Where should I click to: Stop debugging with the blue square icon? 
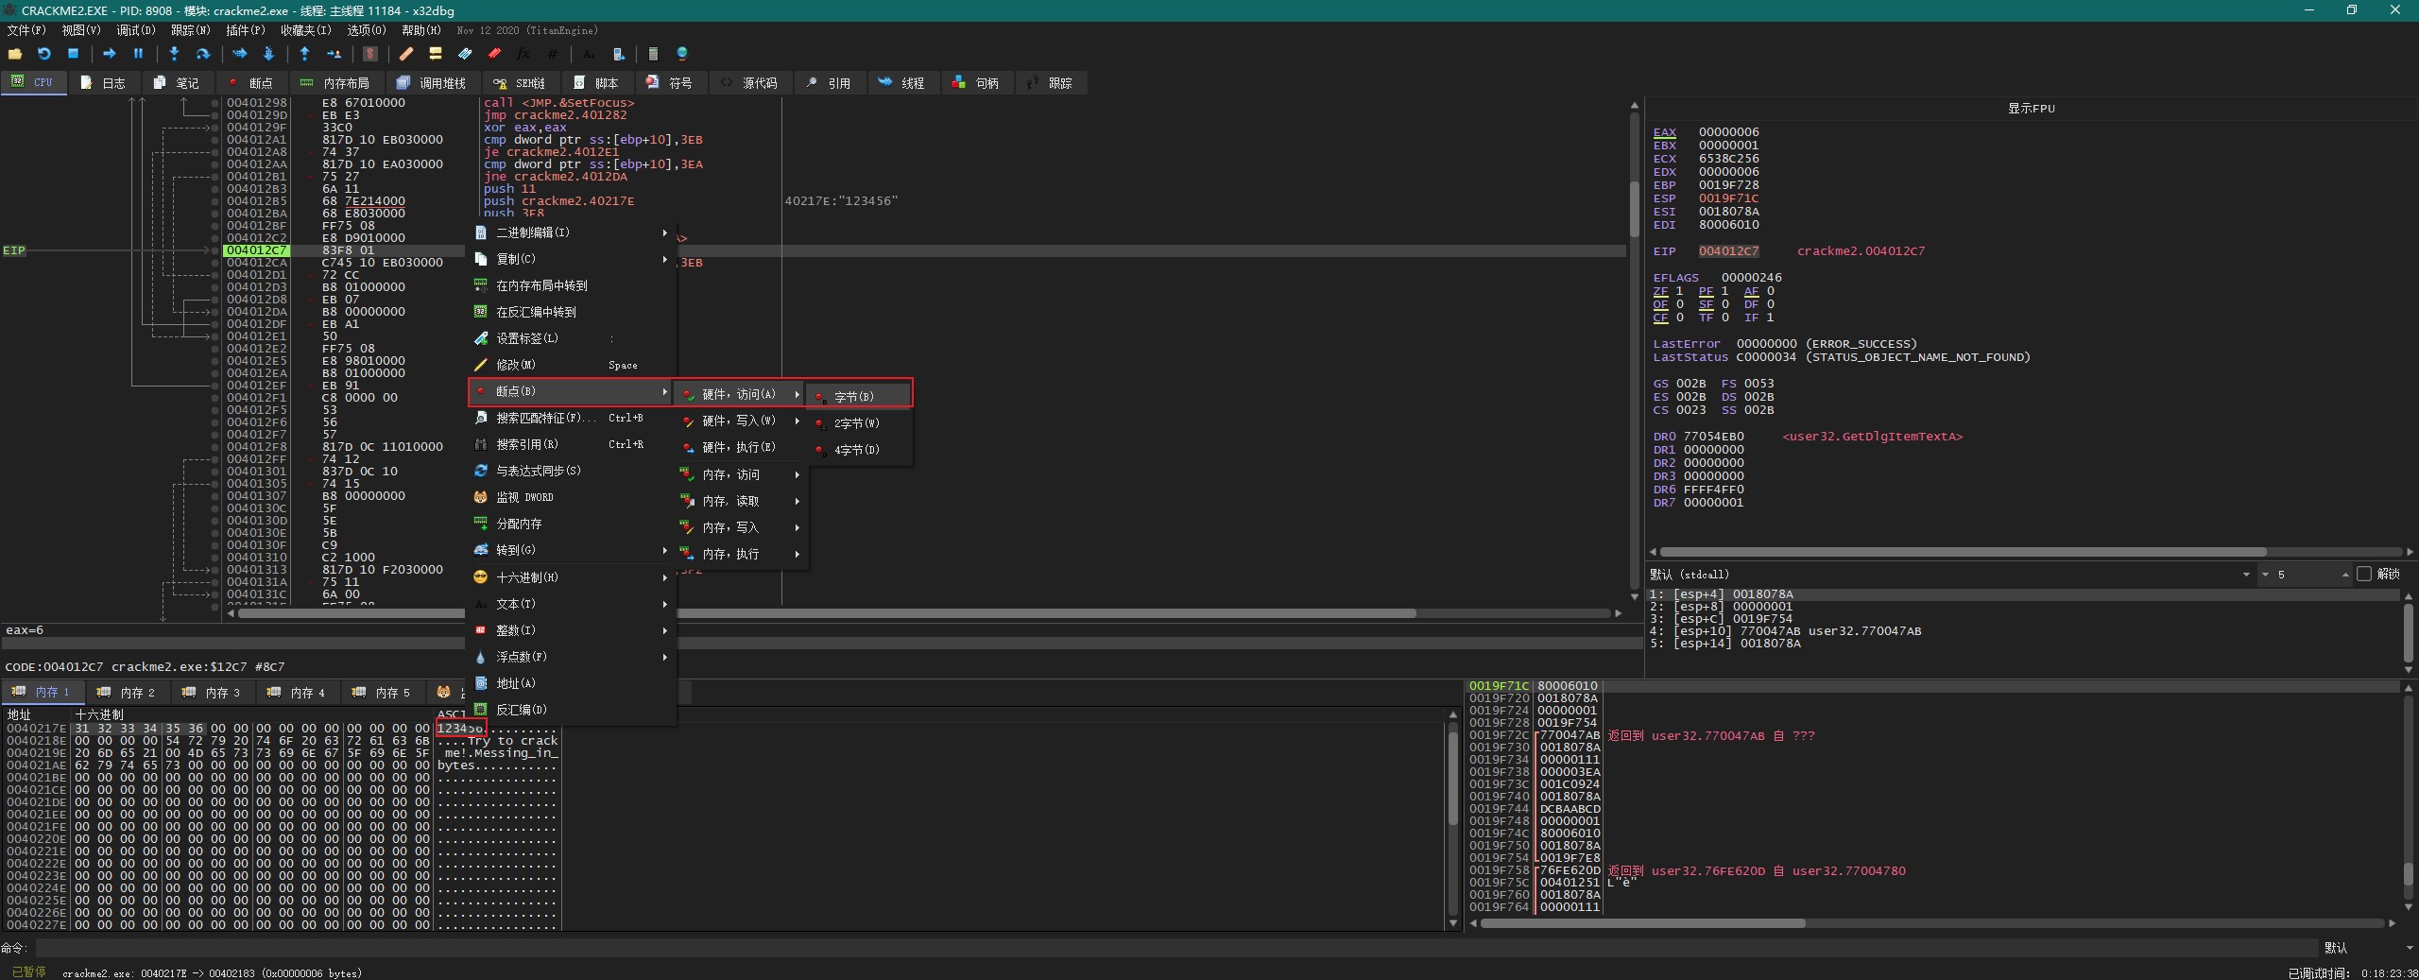(x=73, y=54)
